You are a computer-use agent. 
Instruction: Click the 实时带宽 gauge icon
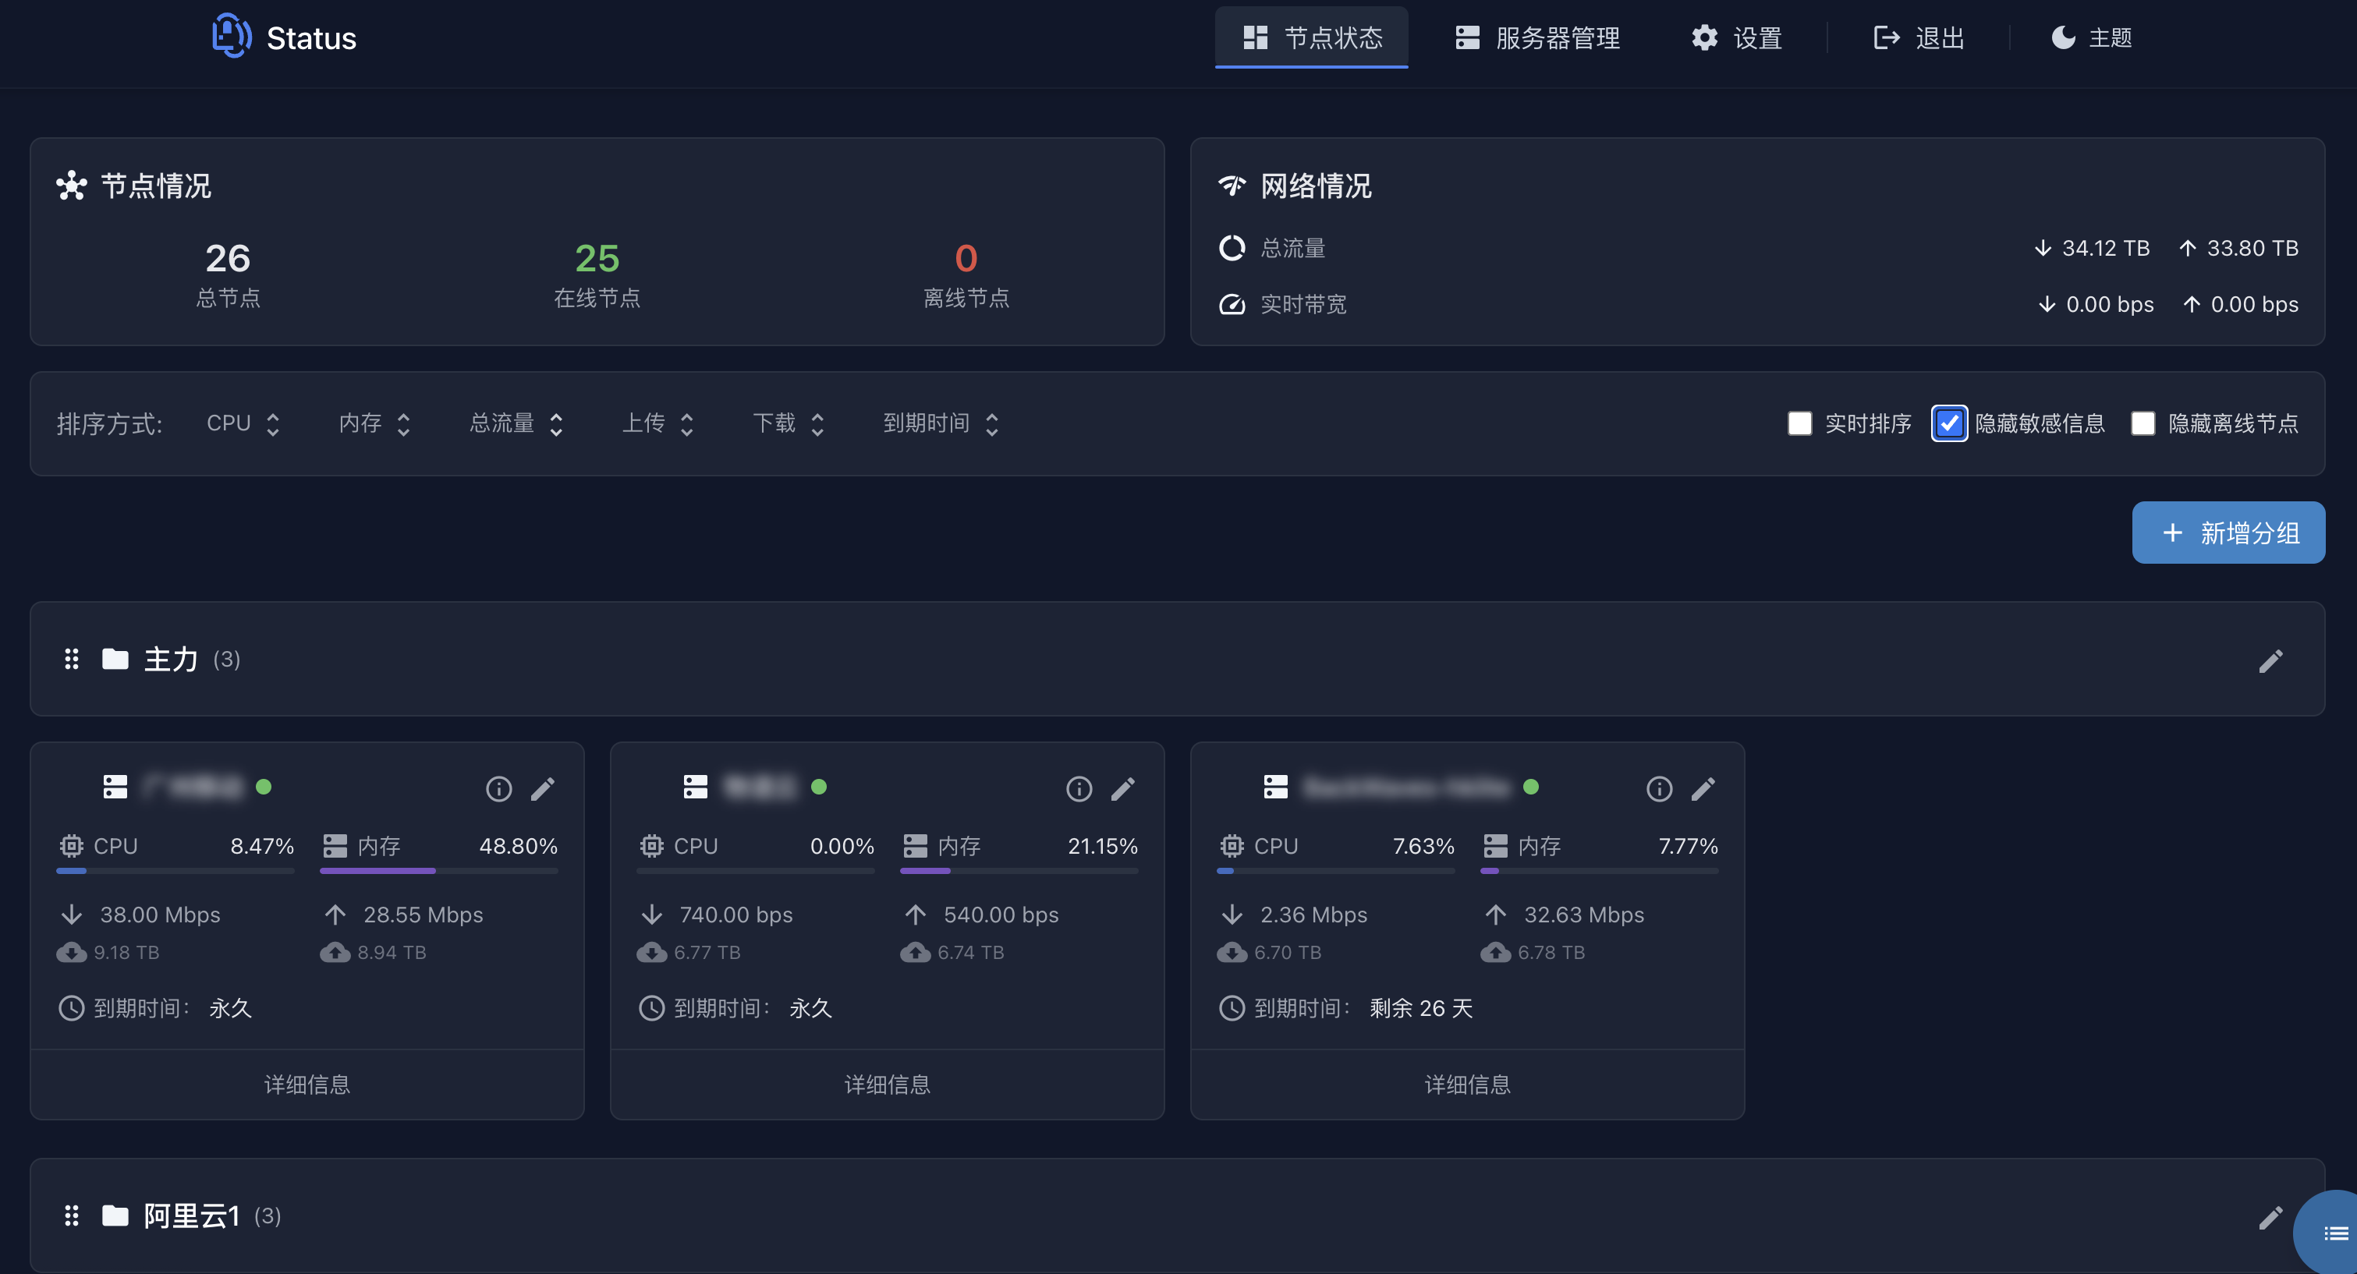(1232, 303)
